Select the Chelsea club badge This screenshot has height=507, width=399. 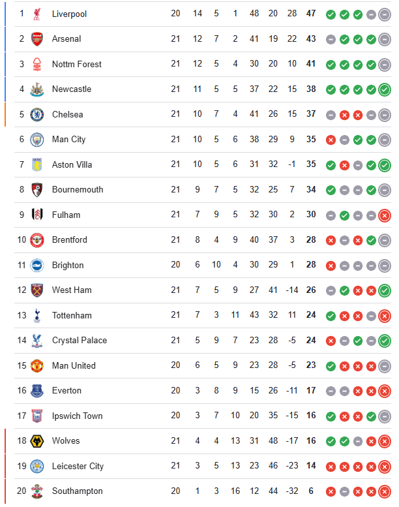coord(37,114)
